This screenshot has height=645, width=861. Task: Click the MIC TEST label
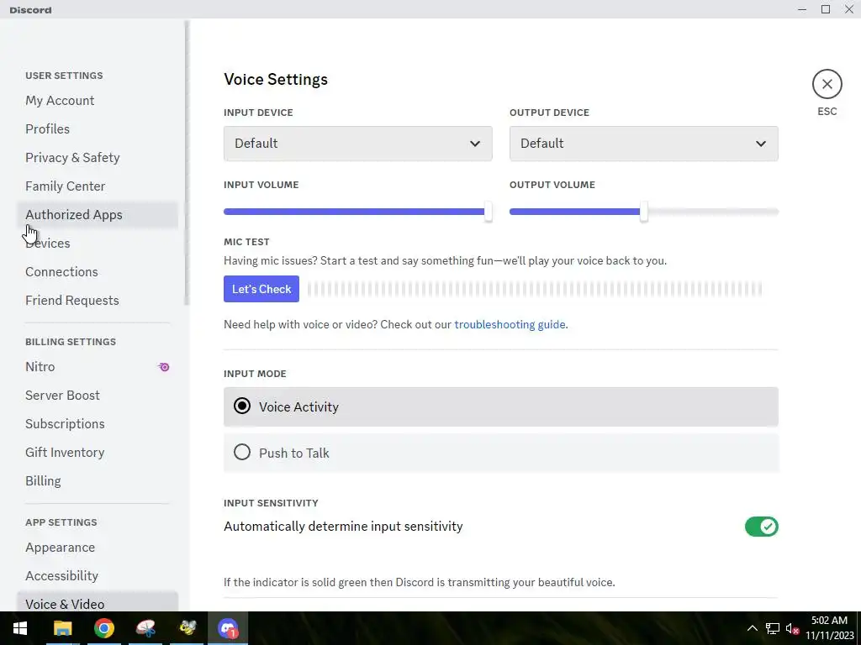246,242
